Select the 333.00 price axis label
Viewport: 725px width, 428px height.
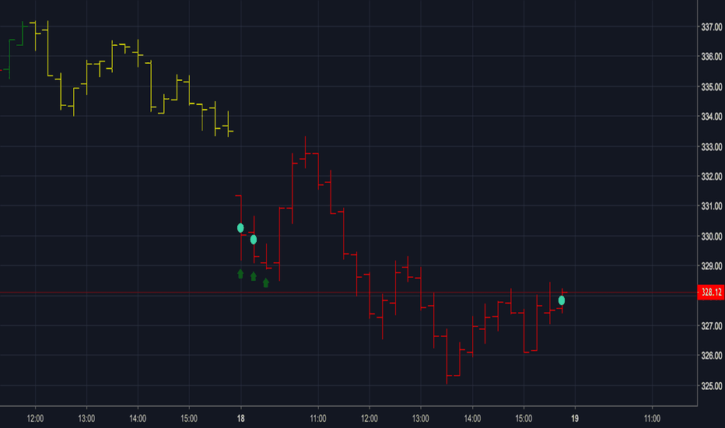[x=712, y=146]
